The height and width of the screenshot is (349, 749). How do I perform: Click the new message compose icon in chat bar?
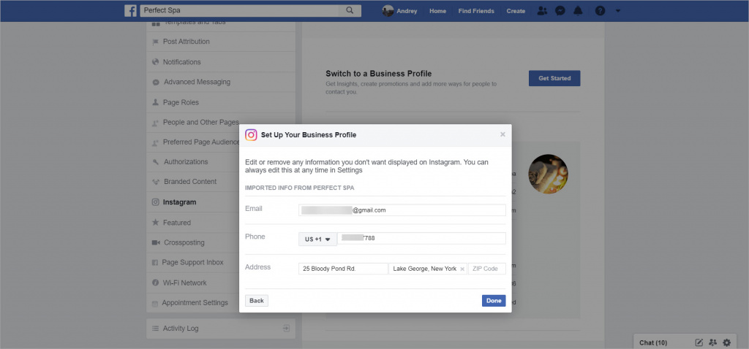click(x=699, y=342)
